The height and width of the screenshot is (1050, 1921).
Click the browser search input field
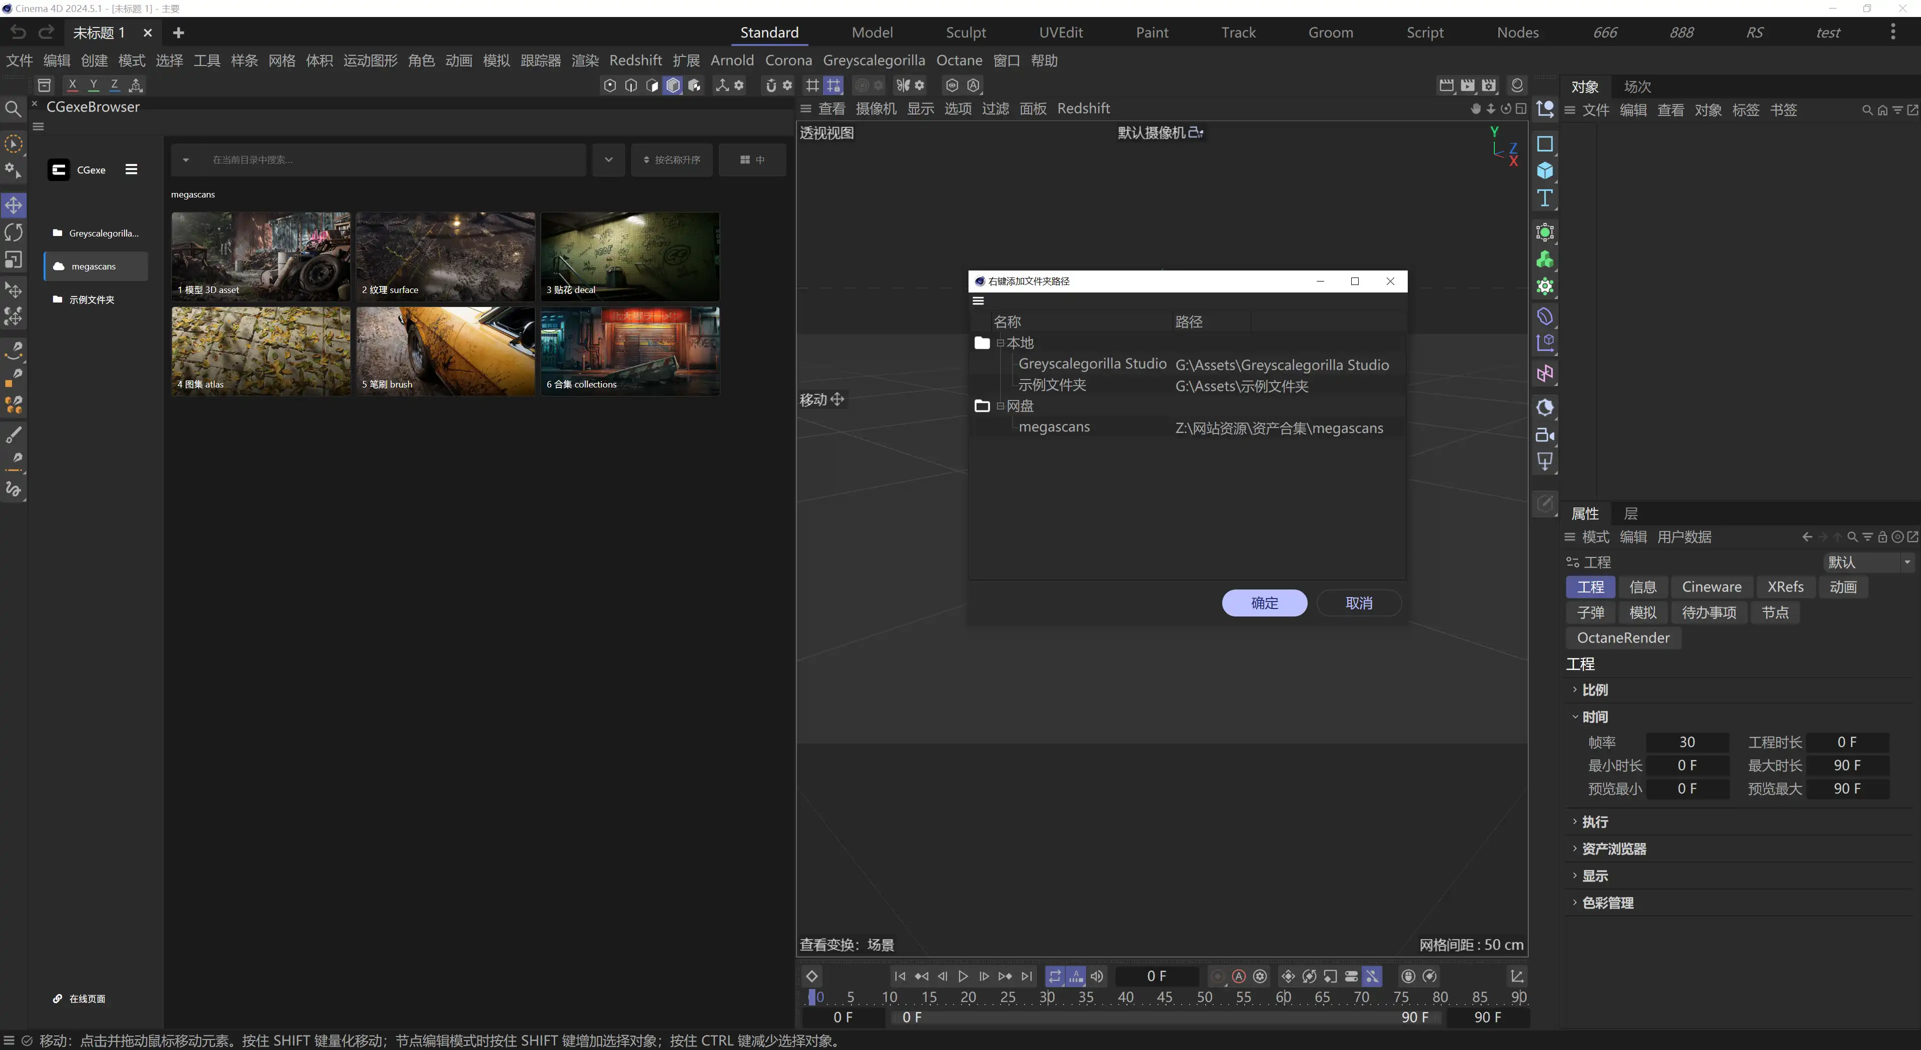tap(393, 159)
